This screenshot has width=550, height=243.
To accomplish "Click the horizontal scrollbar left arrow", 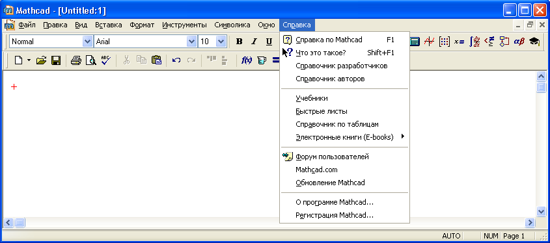I will [x=8, y=222].
